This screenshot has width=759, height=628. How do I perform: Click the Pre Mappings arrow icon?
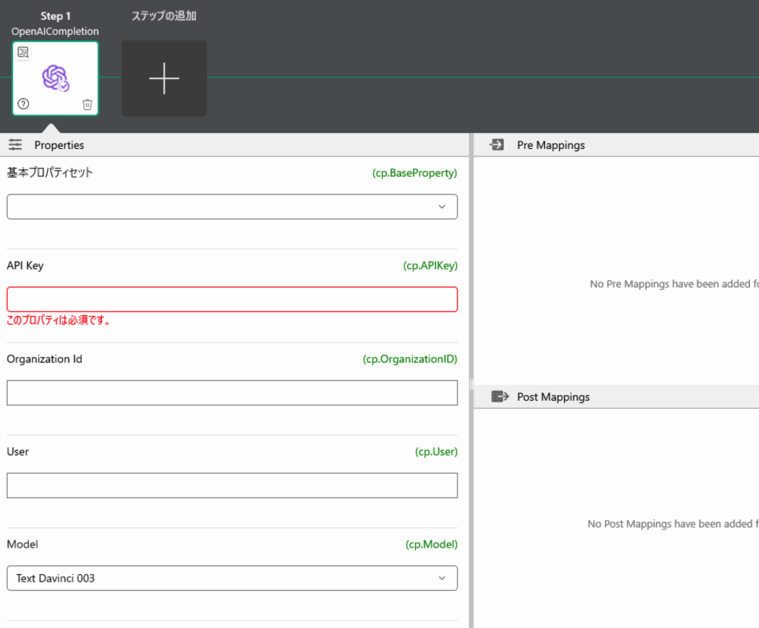[x=497, y=144]
